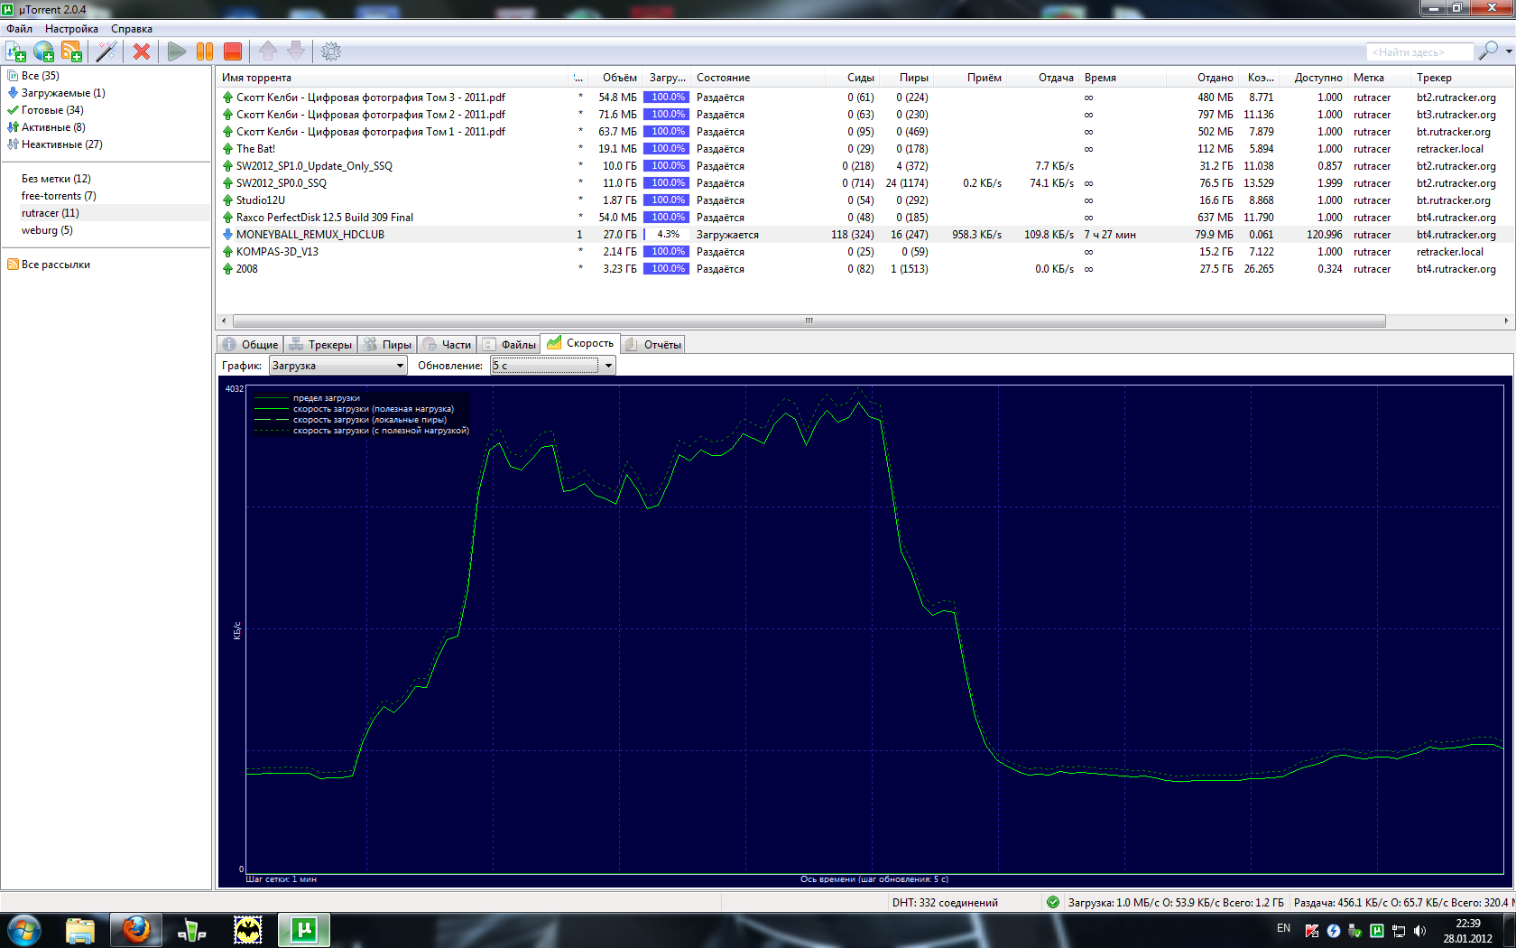This screenshot has height=948, width=1516.
Task: Click Add Torrent from URL globe icon
Action: [43, 51]
